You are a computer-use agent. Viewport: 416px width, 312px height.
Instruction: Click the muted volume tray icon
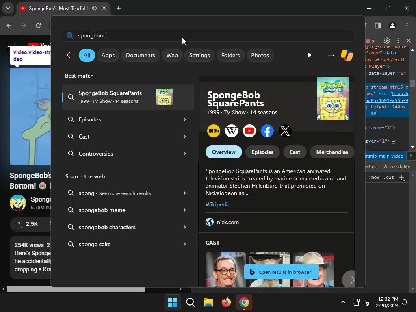(x=366, y=302)
